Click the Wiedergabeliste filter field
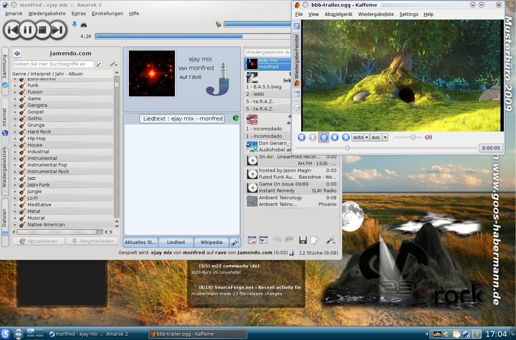516x340 pixels. pyautogui.click(x=268, y=52)
